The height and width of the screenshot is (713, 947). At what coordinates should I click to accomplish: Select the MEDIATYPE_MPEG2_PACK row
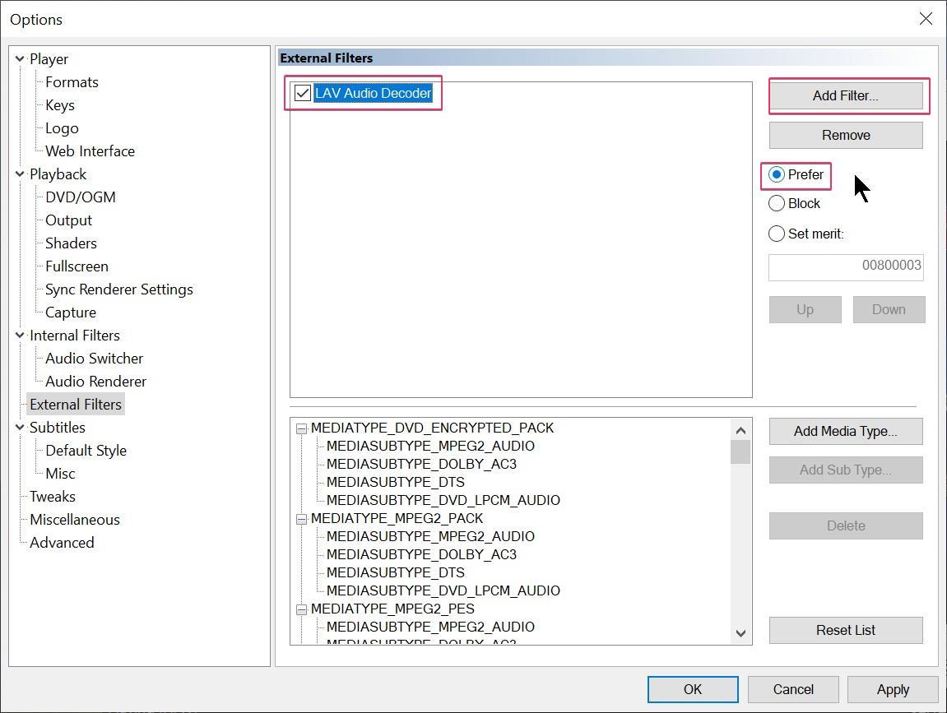tap(397, 519)
